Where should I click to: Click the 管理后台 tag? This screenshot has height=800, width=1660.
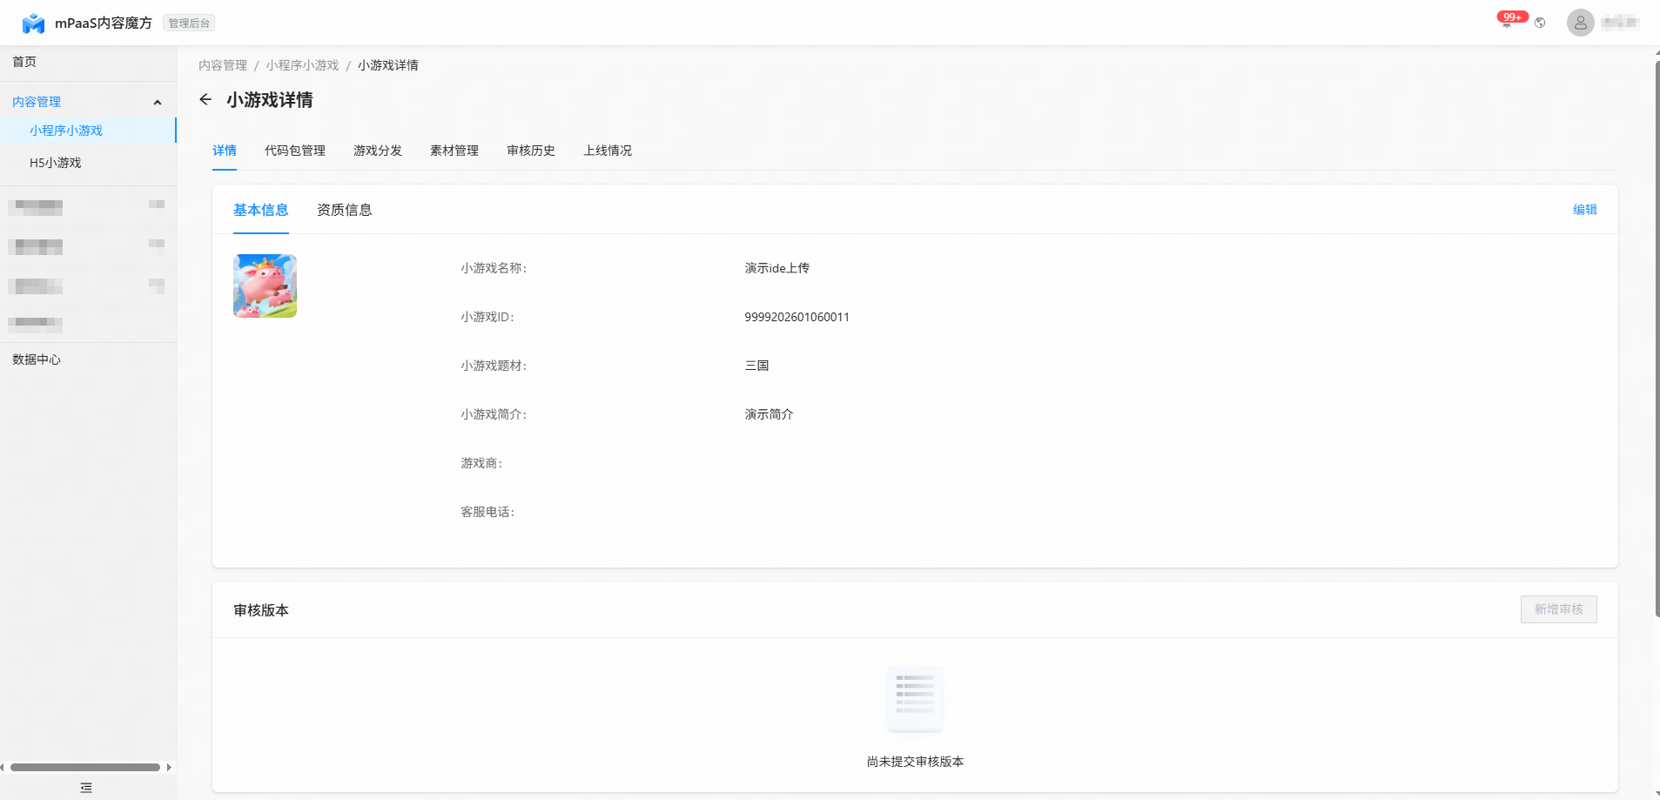(189, 24)
